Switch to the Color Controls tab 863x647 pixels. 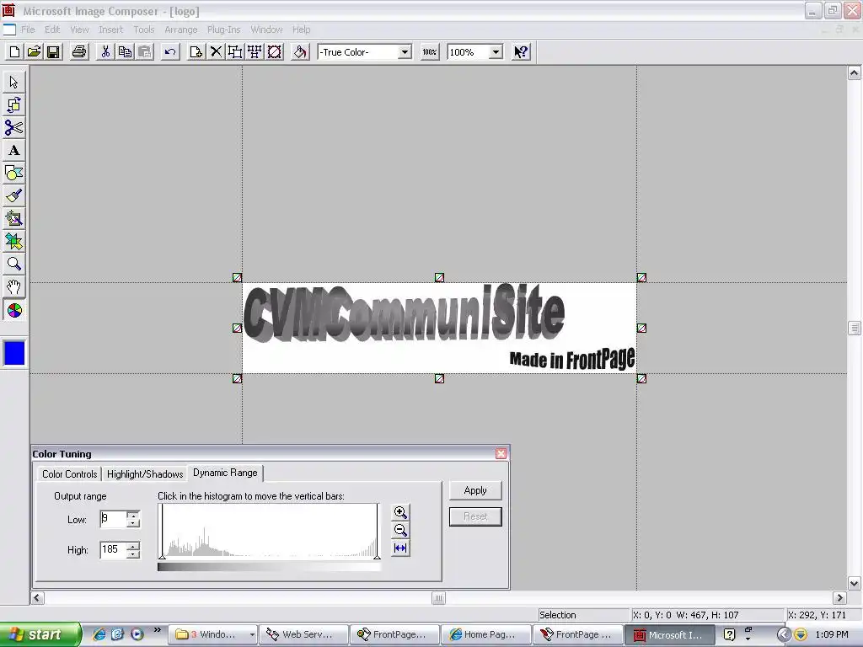[69, 474]
